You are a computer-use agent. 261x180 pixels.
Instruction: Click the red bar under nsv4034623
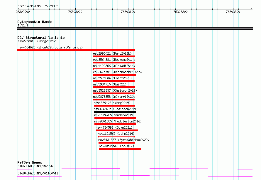(x=76, y=50)
